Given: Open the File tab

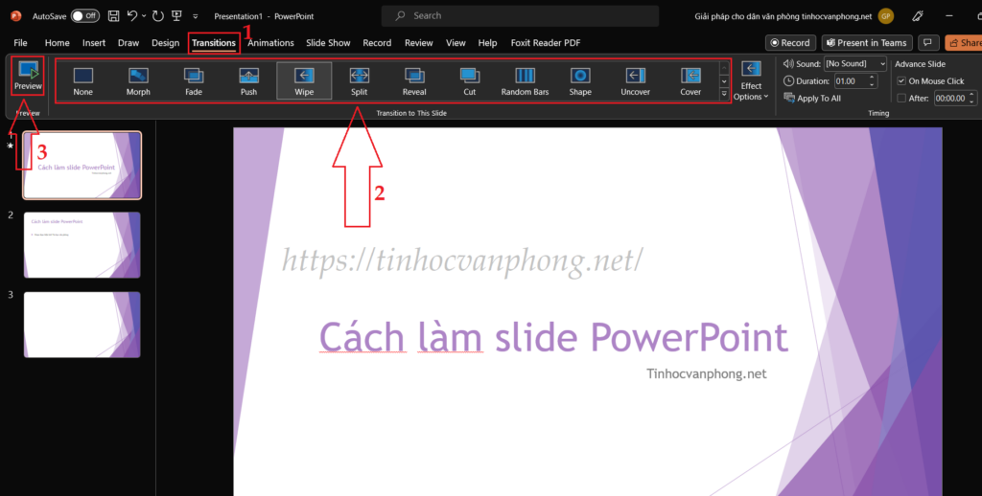Looking at the screenshot, I should (x=21, y=42).
